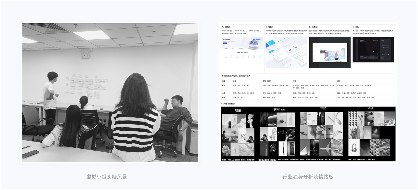Click the 视觉 row label in the table
This screenshot has height=190, width=418.
coord(223,85)
